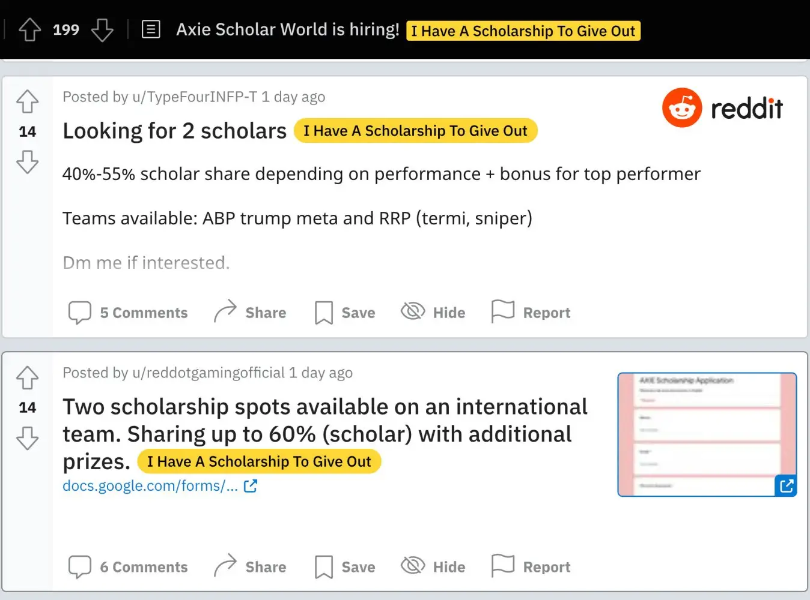Upvote the reddotgamingofficial scholarship post
Image resolution: width=810 pixels, height=600 pixels.
click(x=28, y=377)
